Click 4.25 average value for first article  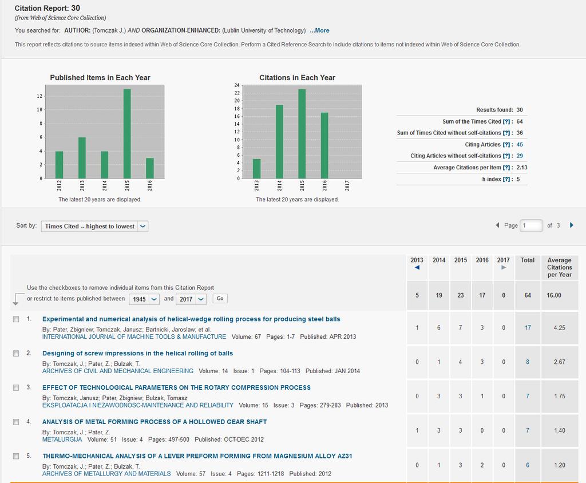(x=560, y=328)
